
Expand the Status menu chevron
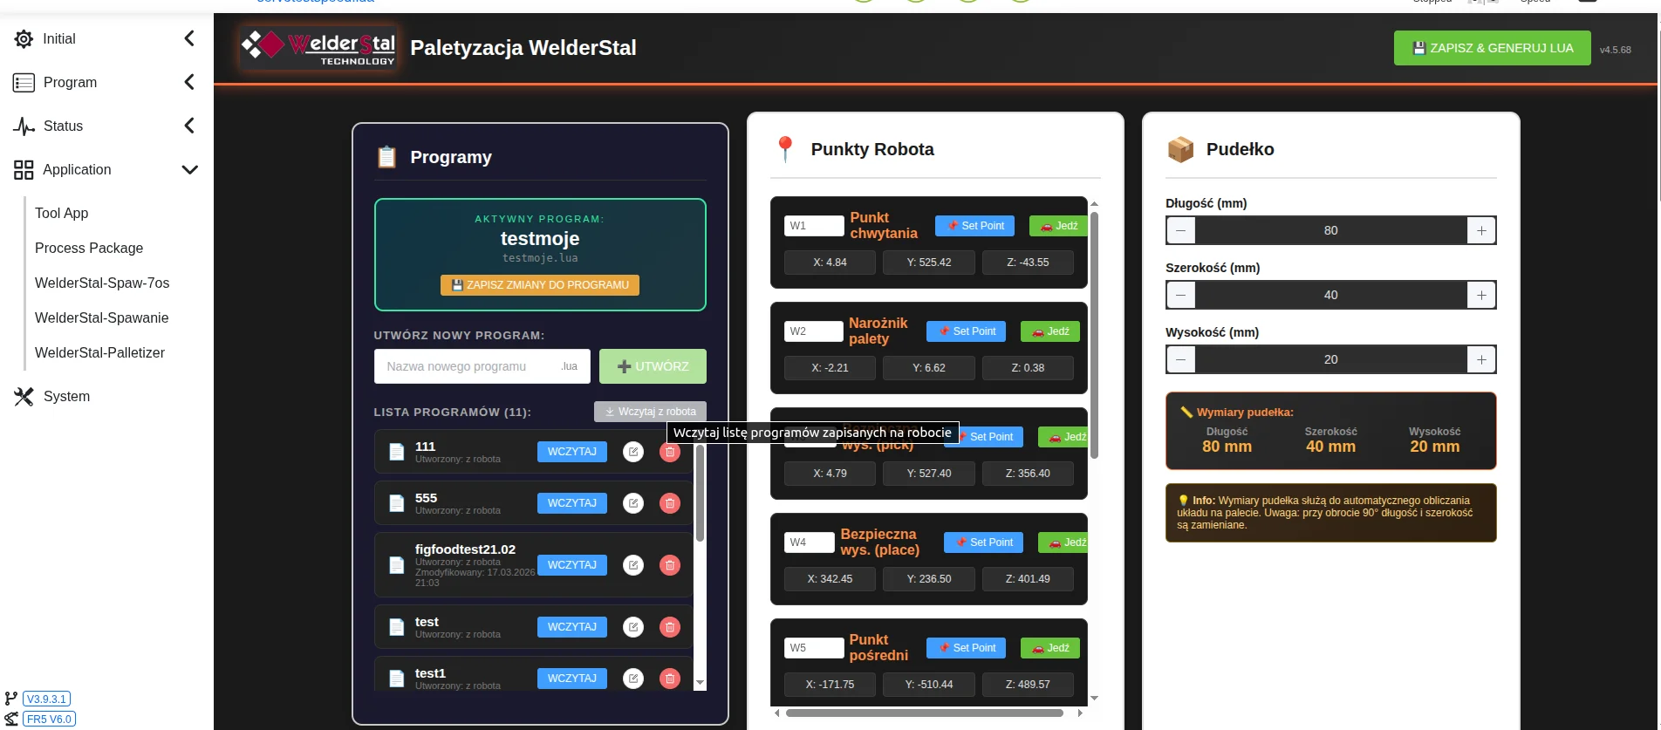tap(189, 126)
